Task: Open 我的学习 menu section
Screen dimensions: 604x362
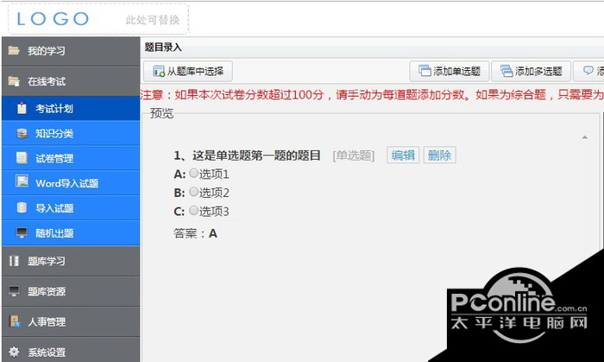Action: 71,51
